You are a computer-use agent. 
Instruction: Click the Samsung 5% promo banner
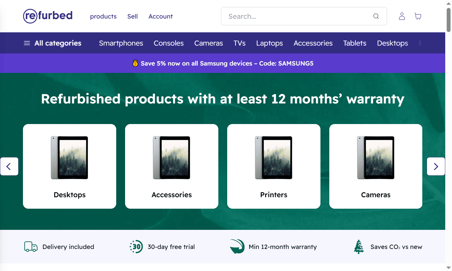222,63
